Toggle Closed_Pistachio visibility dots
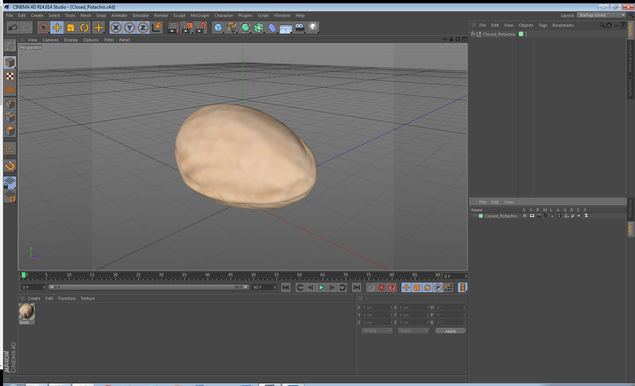The height and width of the screenshot is (386, 635). point(526,34)
